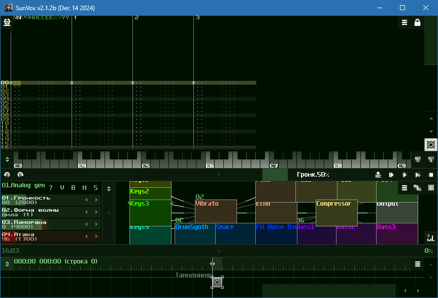Click pattern editor scroll down arrow
The image size is (438, 298).
tap(431, 131)
